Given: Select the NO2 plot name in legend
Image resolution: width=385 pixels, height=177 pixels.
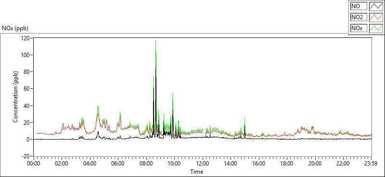Looking at the screenshot, I should point(359,17).
